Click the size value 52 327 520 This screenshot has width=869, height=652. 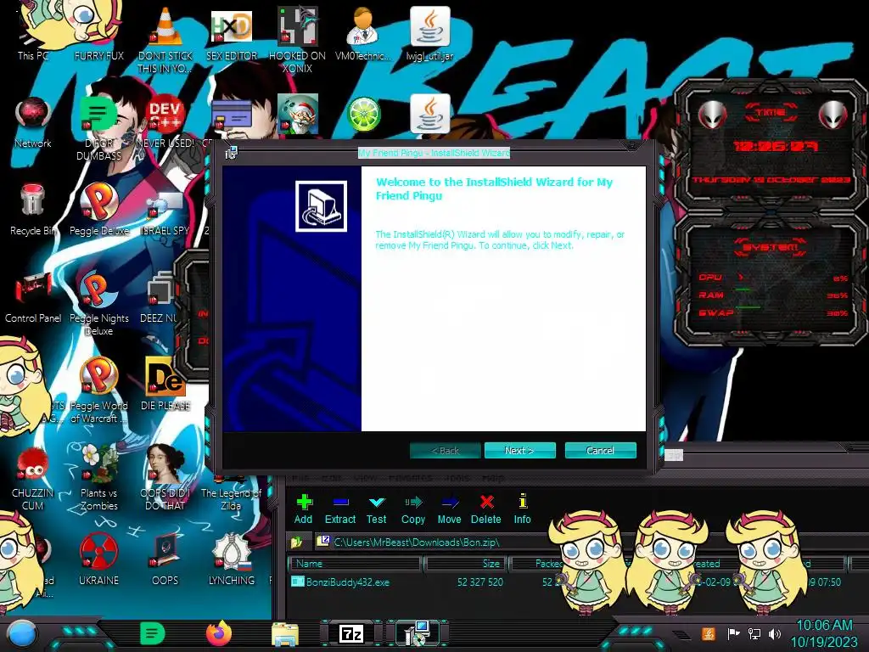(x=480, y=582)
